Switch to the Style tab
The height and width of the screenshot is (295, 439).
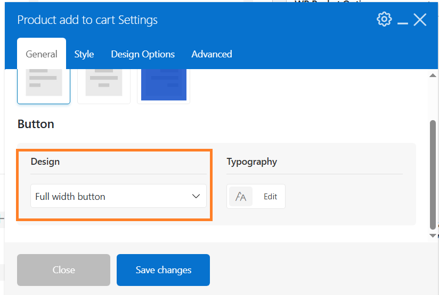(x=84, y=54)
